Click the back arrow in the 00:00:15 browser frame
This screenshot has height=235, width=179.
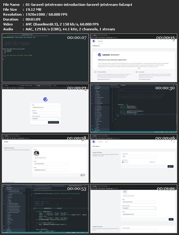[x=92, y=38]
